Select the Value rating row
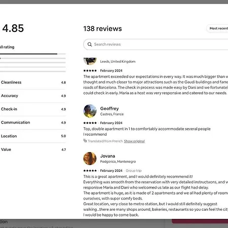The image size is (228, 228). pos(33,149)
